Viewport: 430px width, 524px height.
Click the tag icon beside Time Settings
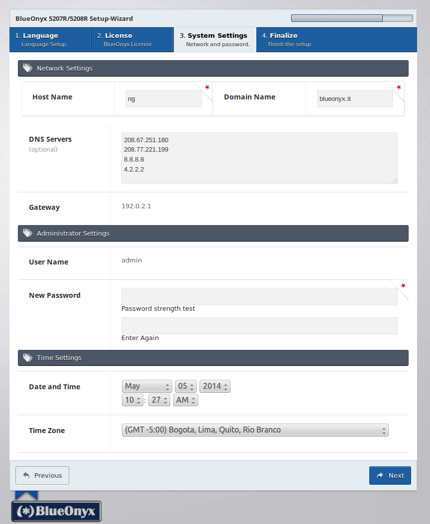coord(27,357)
